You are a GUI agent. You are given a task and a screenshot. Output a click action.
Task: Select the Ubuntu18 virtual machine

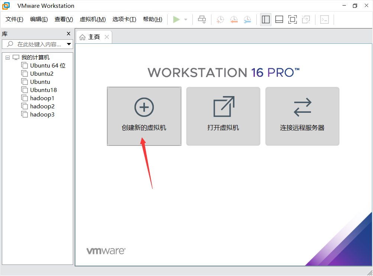43,90
